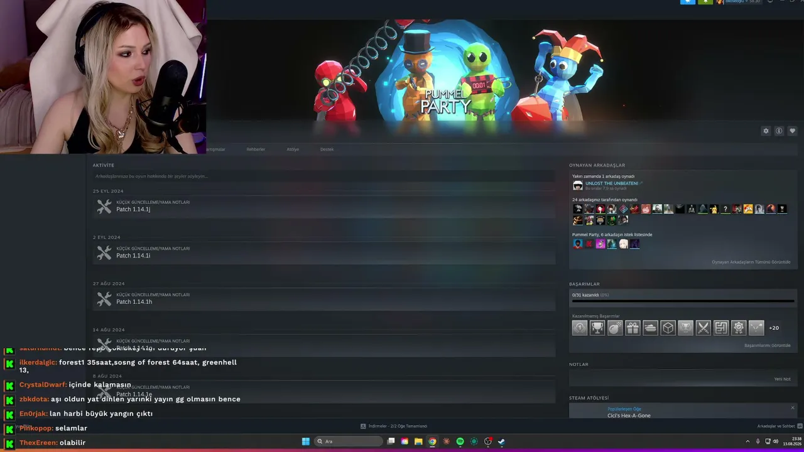
Task: Open Task View on the taskbar
Action: point(391,441)
